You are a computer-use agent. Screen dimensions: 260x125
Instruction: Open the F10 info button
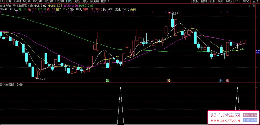(x=238, y=1)
